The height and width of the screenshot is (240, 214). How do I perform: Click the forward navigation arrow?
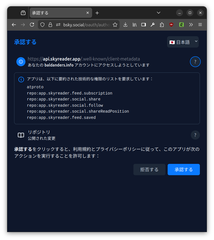coord(23,25)
